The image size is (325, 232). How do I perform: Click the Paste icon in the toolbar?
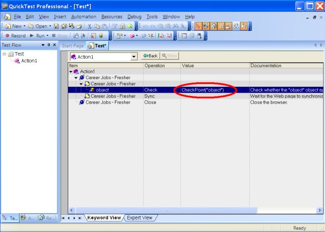click(105, 26)
